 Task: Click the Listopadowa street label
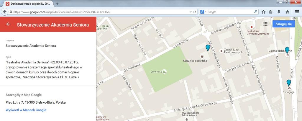point(127,82)
